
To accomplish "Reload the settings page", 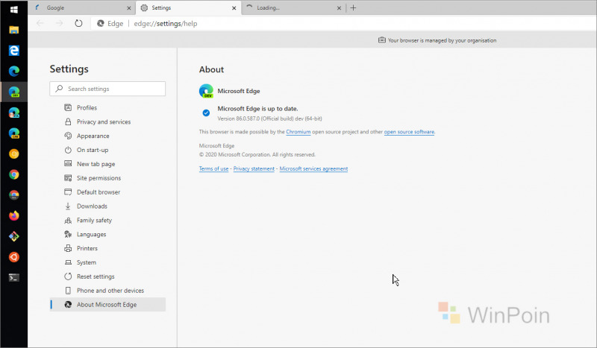I will point(78,24).
